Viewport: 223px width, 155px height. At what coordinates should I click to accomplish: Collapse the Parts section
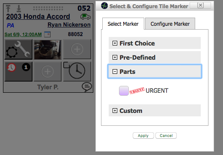[x=155, y=71]
